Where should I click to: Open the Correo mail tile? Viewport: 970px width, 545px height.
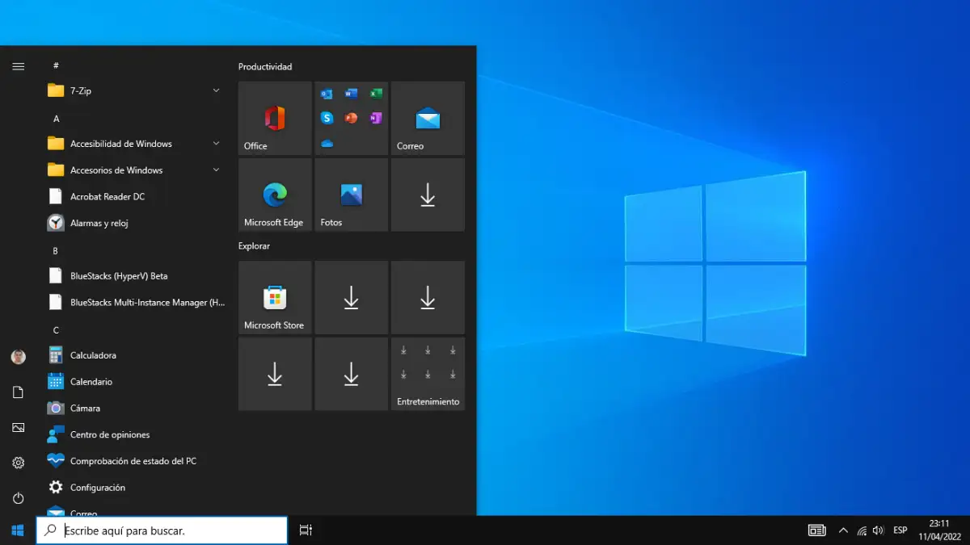pyautogui.click(x=428, y=118)
